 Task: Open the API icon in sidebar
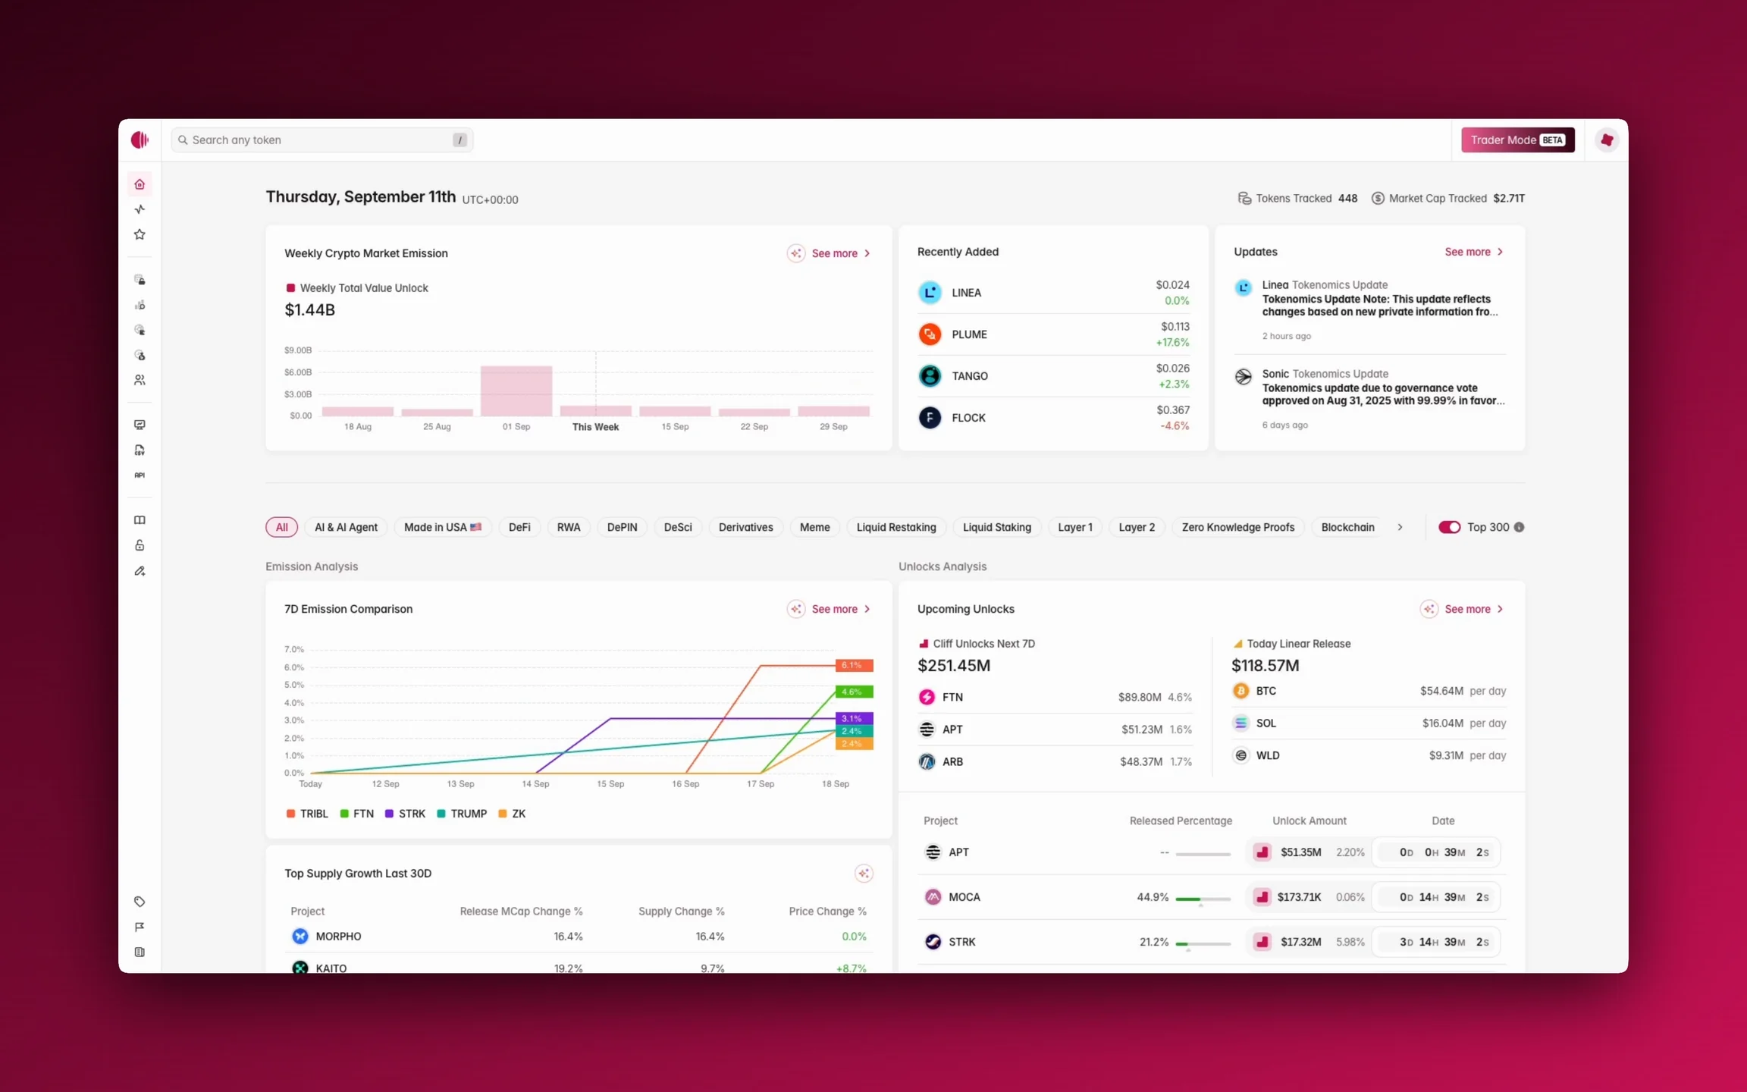[x=140, y=475]
